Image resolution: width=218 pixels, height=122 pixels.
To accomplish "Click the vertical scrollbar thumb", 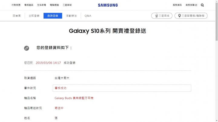I will click(x=216, y=21).
